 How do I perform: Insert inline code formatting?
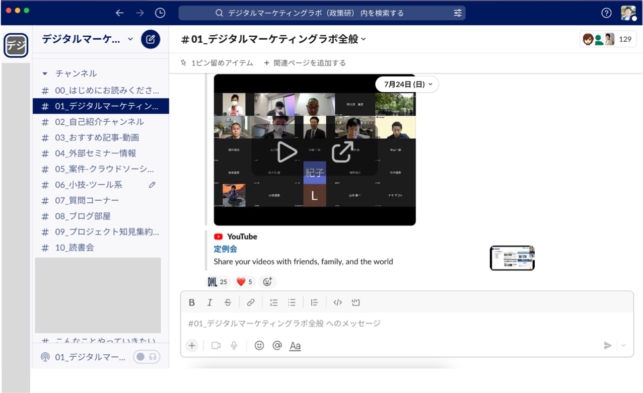pos(337,302)
